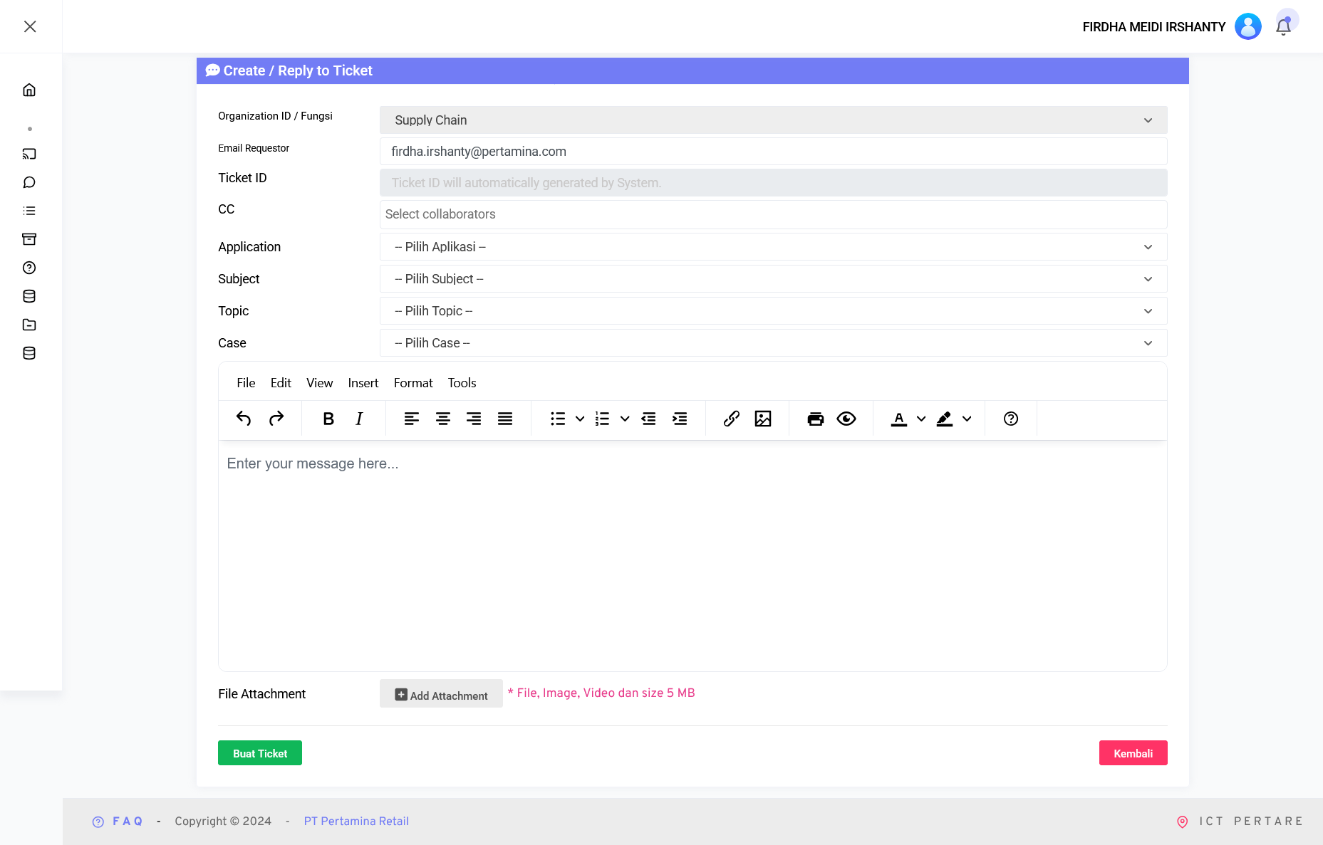Viewport: 1323px width, 845px height.
Task: Apply text color with the A icon
Action: coord(899,419)
